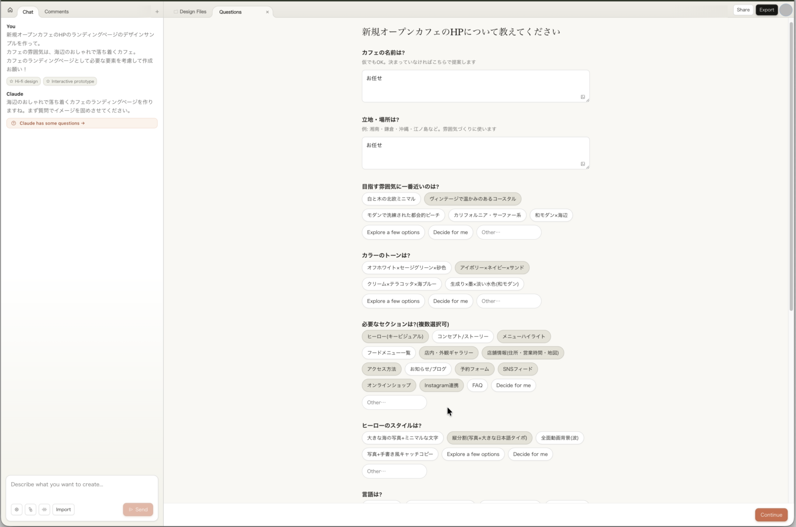Image resolution: width=796 pixels, height=527 pixels.
Task: Click the plus icon to start new chat
Action: click(157, 12)
